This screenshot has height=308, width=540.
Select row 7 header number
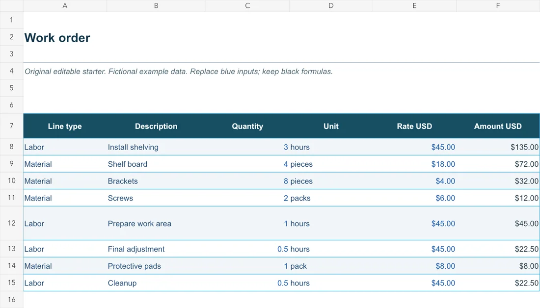pos(11,126)
